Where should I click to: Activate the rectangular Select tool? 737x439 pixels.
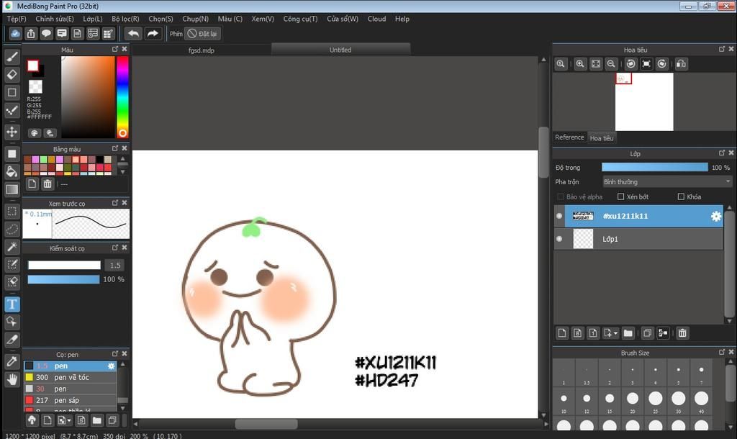point(12,211)
